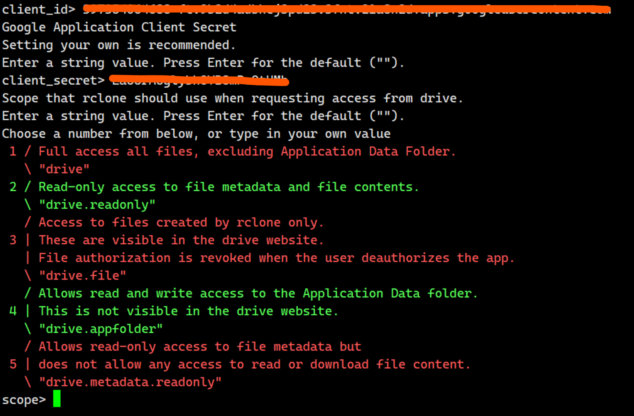634x416 pixels.
Task: Click the "drive.file" scope value
Action: tap(82, 276)
